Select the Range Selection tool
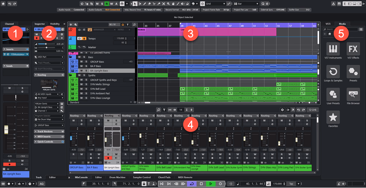 pos(140,4)
